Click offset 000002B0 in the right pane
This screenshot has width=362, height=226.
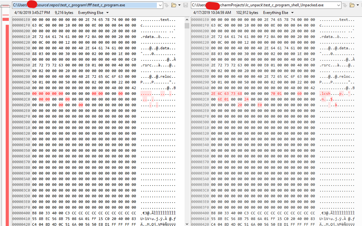pos(200,94)
